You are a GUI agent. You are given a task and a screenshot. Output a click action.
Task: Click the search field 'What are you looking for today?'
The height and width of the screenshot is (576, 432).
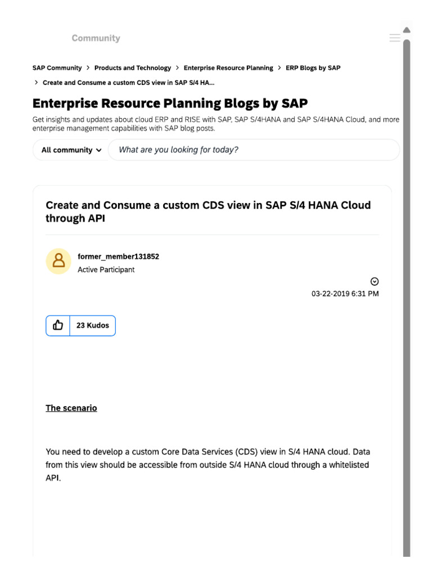click(253, 150)
